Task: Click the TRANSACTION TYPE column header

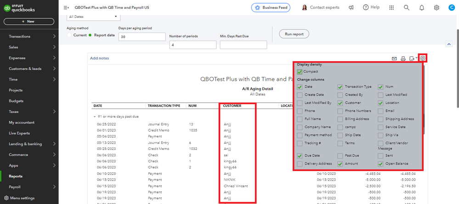Action: [x=164, y=106]
